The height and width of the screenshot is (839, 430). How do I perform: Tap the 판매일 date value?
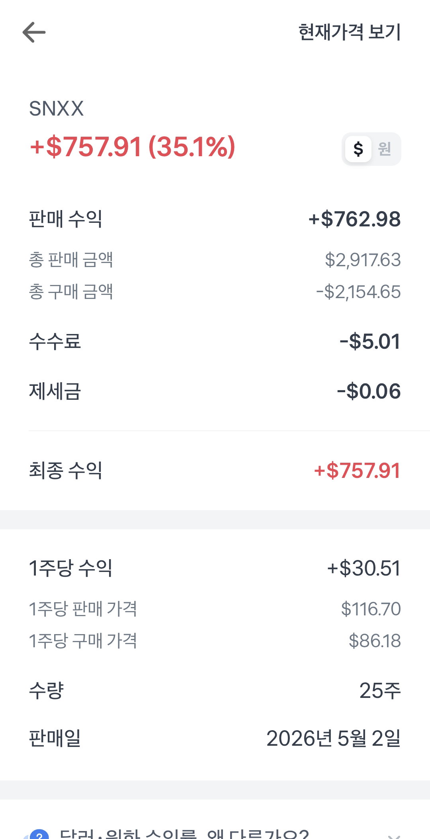(333, 738)
